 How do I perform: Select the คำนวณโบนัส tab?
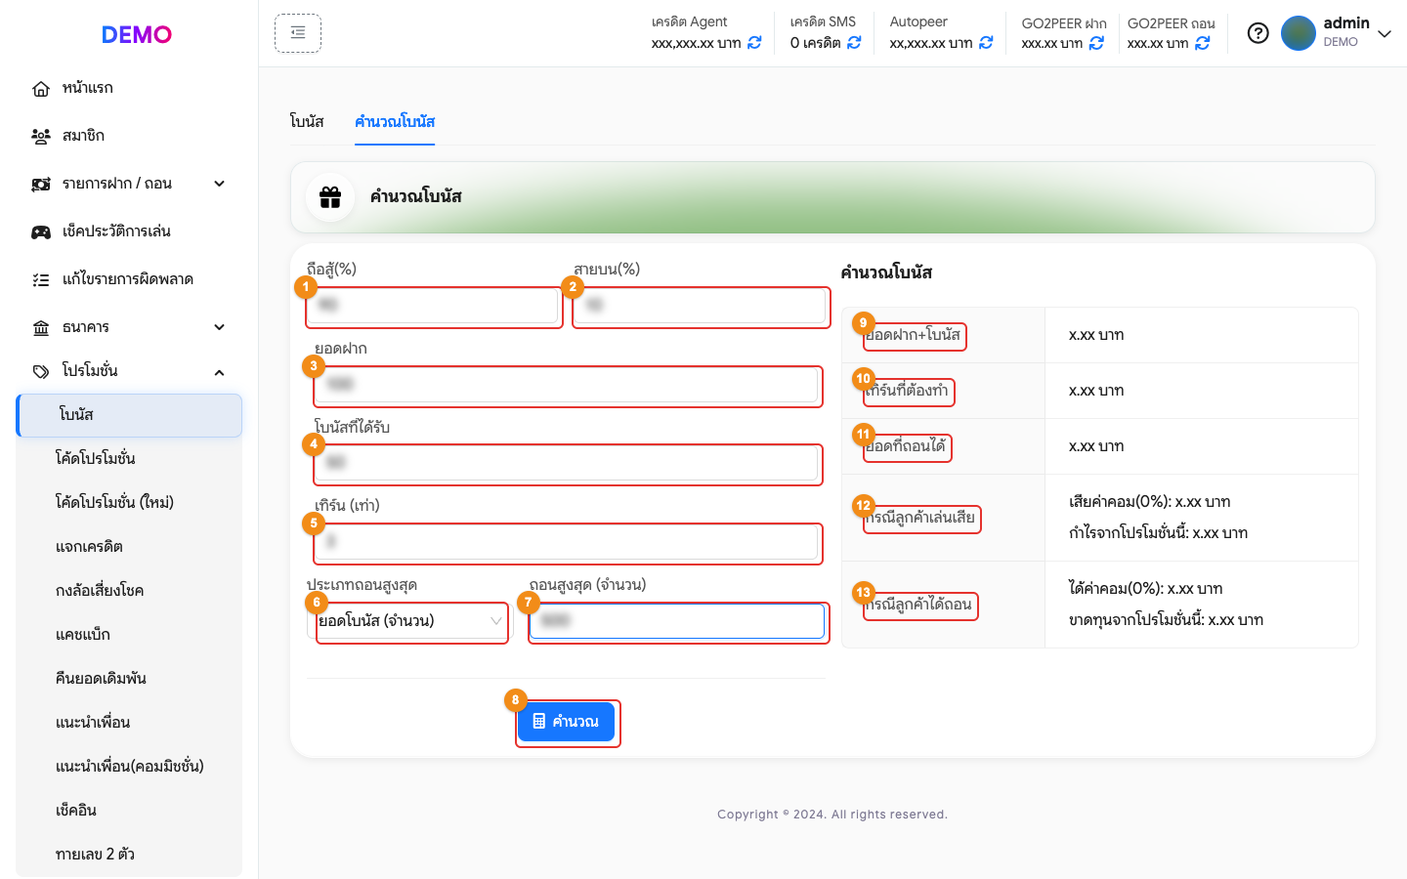tap(395, 121)
